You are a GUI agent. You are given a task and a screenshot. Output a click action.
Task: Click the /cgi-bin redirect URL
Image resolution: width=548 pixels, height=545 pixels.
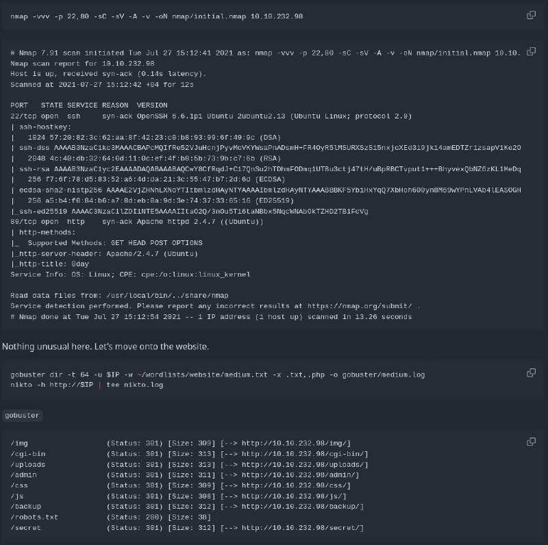click(303, 454)
